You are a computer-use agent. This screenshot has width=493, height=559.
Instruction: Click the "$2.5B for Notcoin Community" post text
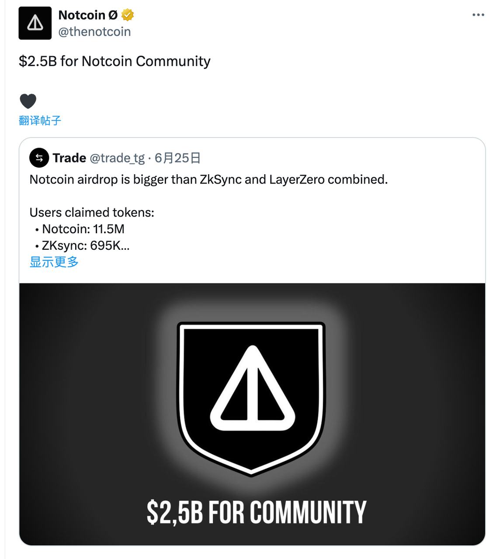point(115,61)
